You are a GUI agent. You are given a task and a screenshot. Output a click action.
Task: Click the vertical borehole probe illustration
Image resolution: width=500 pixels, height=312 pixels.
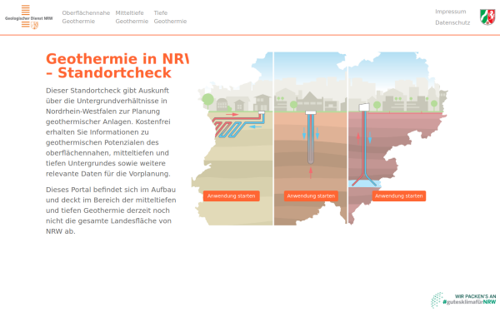311,137
